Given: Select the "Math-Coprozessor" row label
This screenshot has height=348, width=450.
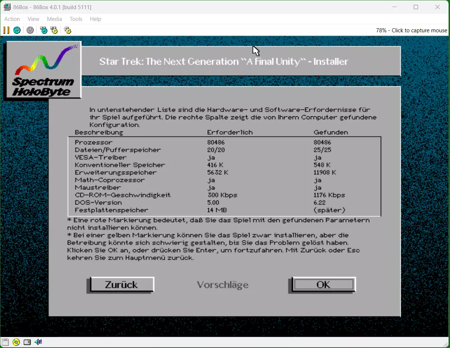Looking at the screenshot, I should coord(110,180).
